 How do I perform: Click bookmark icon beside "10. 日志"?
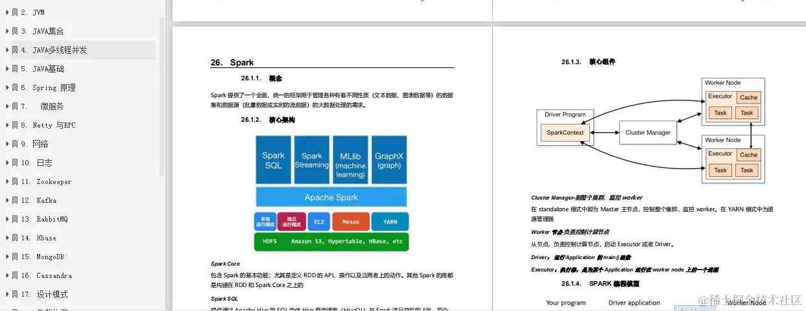(15, 163)
